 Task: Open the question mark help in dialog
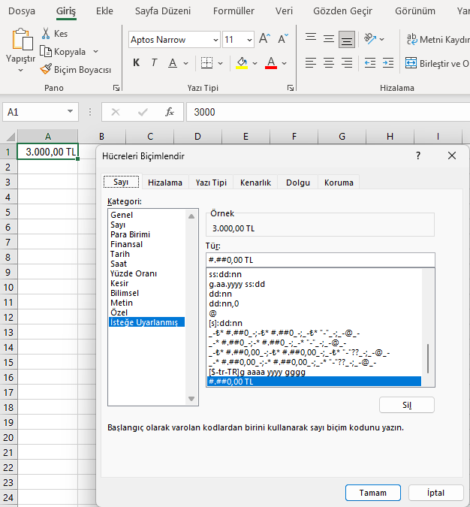417,155
